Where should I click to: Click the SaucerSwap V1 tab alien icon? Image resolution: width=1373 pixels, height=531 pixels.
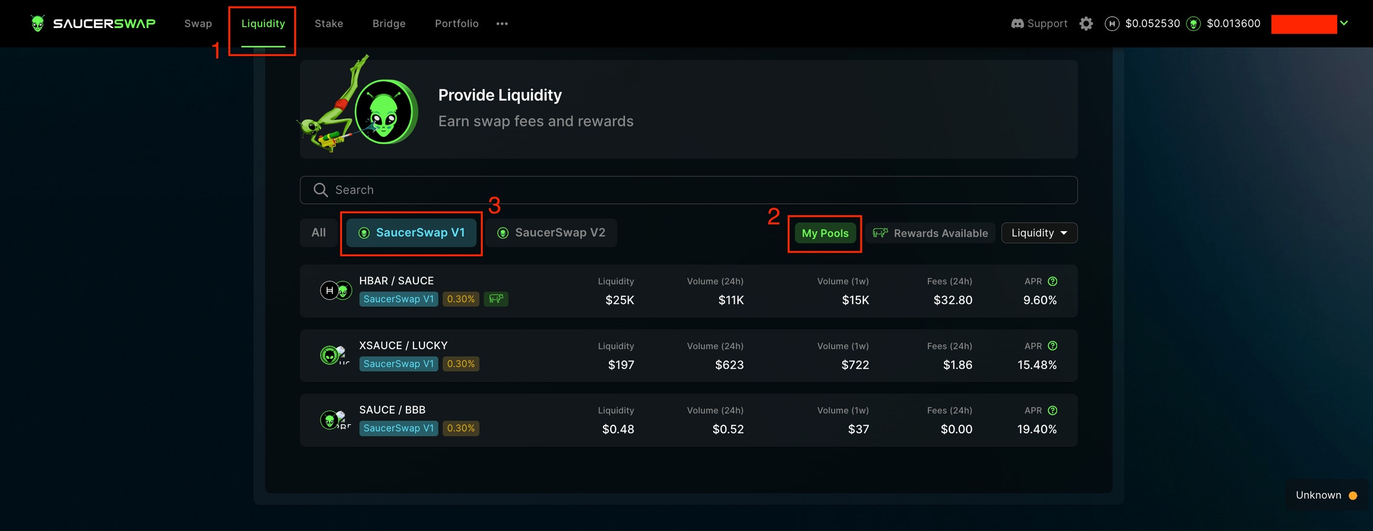pyautogui.click(x=364, y=233)
